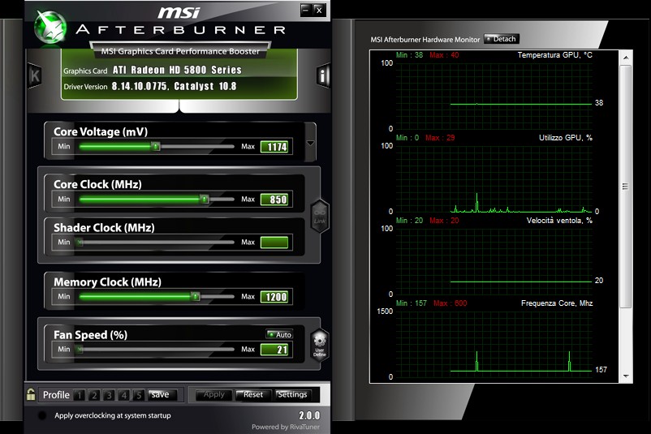Click the Core Clock slider handle
The image size is (651, 434).
coord(205,200)
